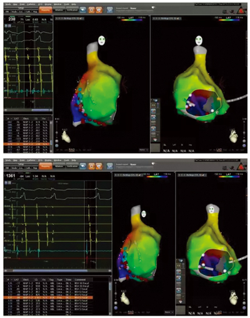The image size is (250, 318).
Task: Click the Ablation button in top toolbar
Action: (x=59, y=9)
